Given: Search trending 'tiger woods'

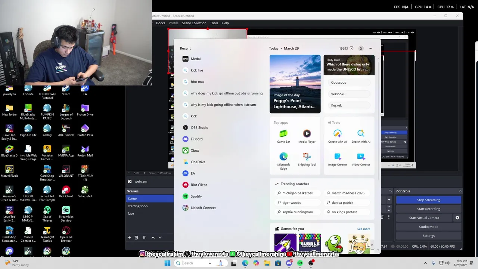Looking at the screenshot, I should point(298,202).
